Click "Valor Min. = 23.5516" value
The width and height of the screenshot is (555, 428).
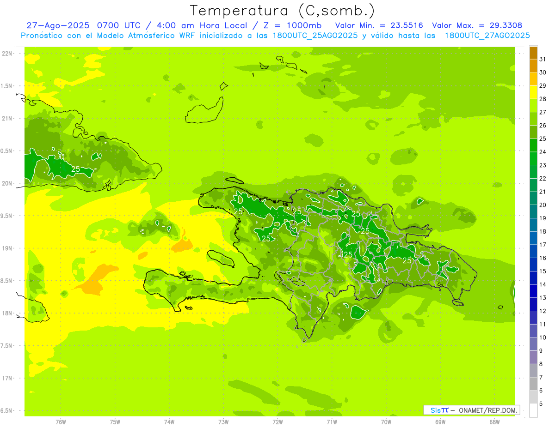379,25
